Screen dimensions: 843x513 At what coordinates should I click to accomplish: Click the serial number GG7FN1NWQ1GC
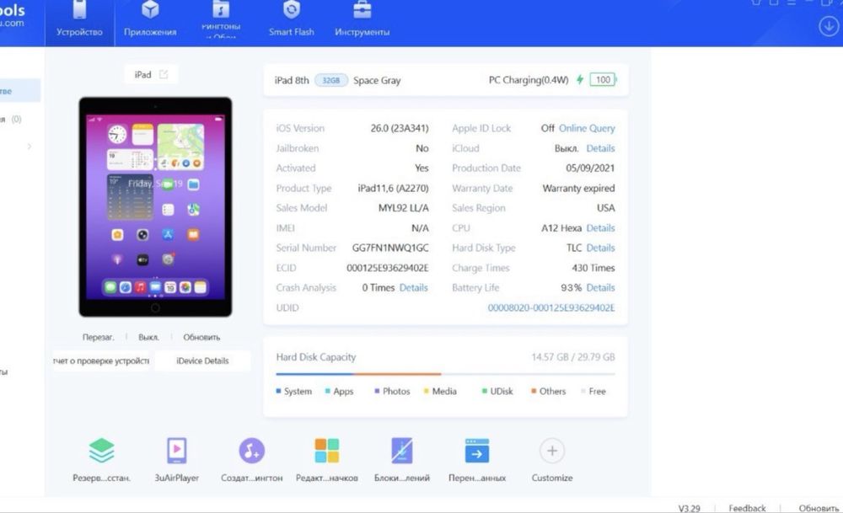tap(390, 248)
